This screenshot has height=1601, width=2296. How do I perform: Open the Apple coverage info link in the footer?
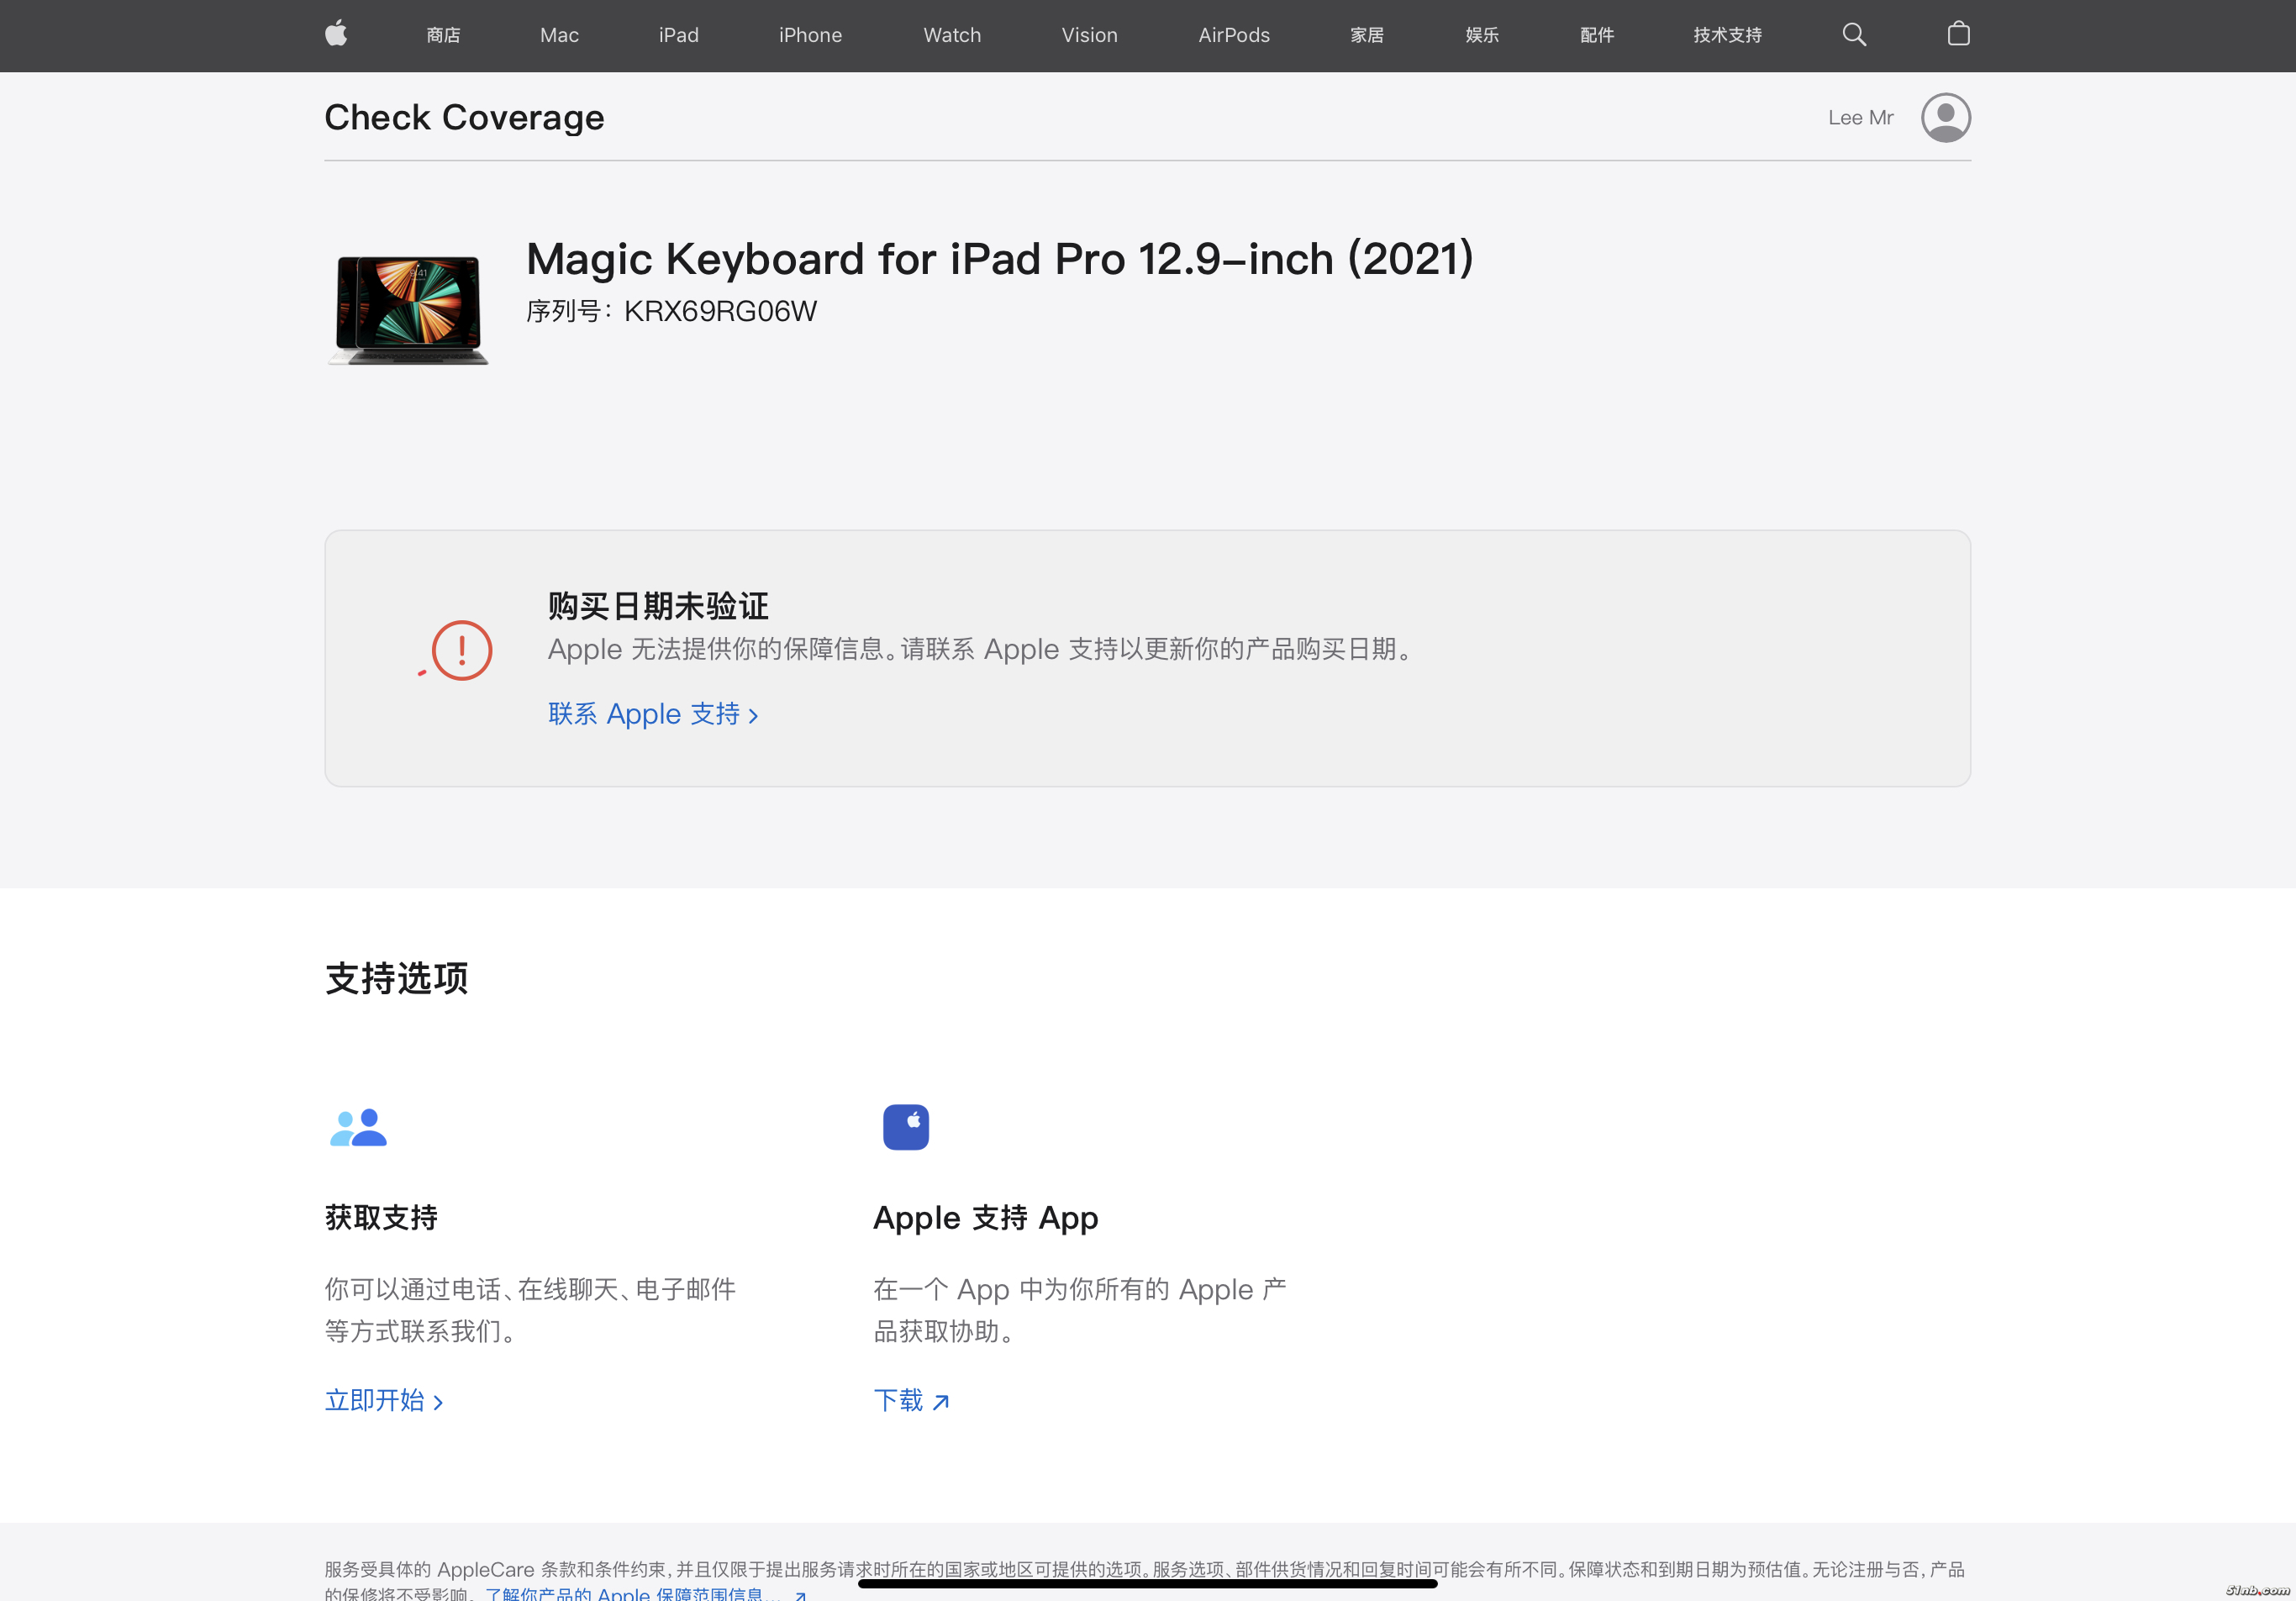point(640,1593)
